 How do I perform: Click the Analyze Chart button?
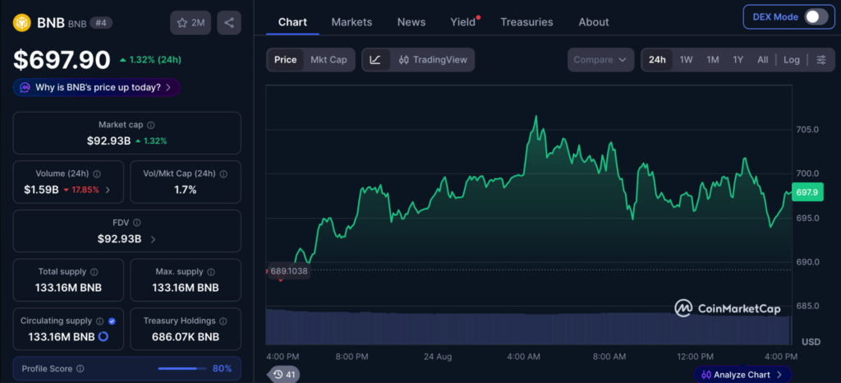742,375
